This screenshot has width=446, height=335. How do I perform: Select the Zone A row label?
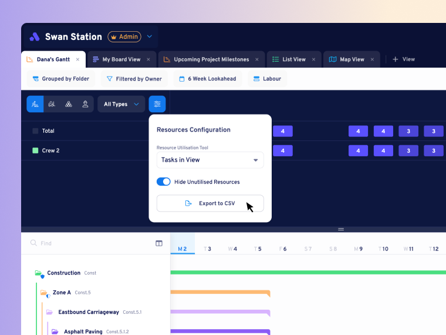pyautogui.click(x=62, y=293)
